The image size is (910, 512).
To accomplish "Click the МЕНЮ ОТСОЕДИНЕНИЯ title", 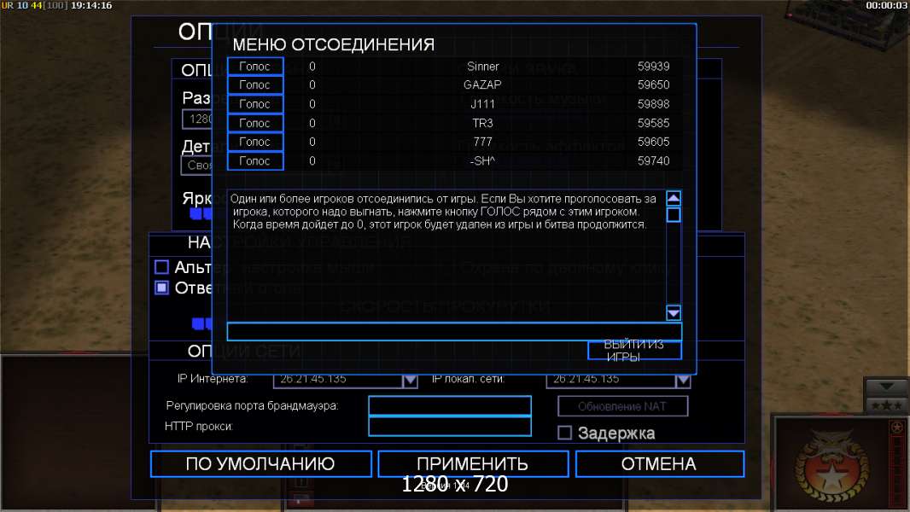I will click(334, 44).
